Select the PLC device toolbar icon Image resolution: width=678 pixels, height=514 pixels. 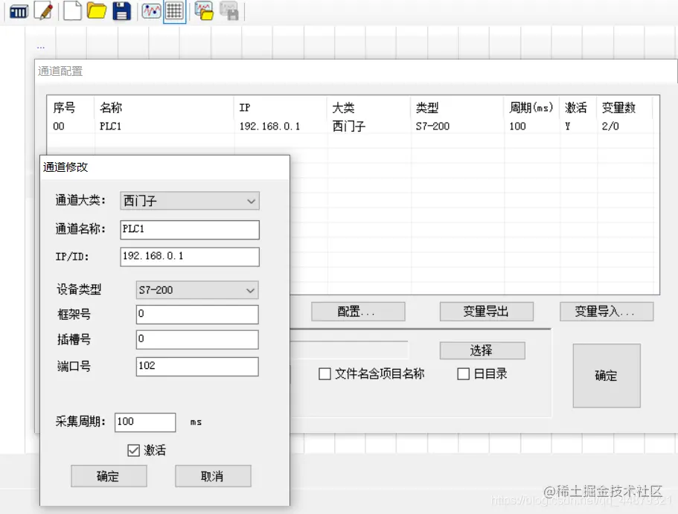pyautogui.click(x=18, y=11)
